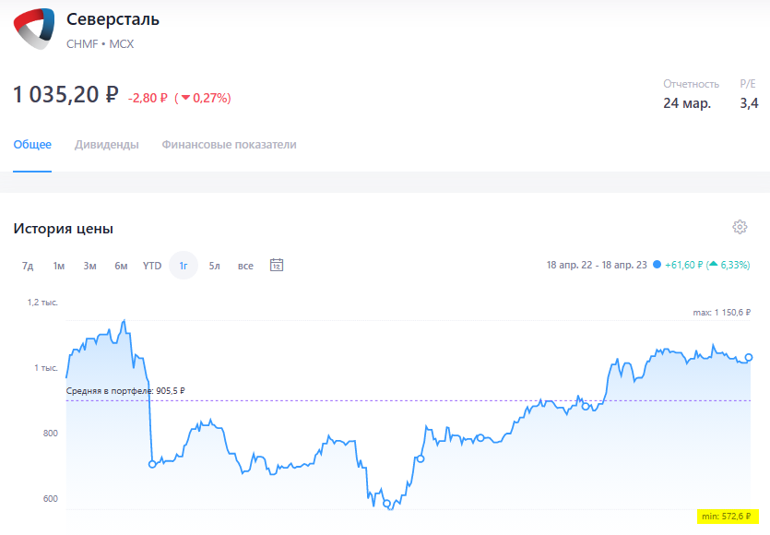Click the 600 axis label
Image resolution: width=770 pixels, height=535 pixels.
51,499
